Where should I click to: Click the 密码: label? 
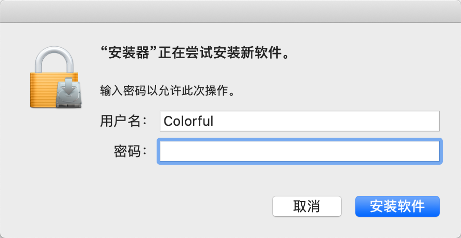130,151
